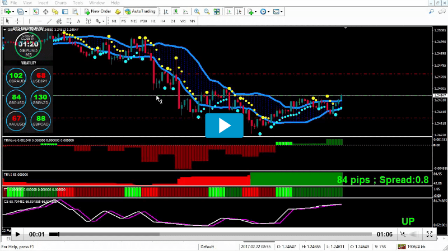Select the Crosshair tool
This screenshot has width=448, height=251.
tap(17, 21)
